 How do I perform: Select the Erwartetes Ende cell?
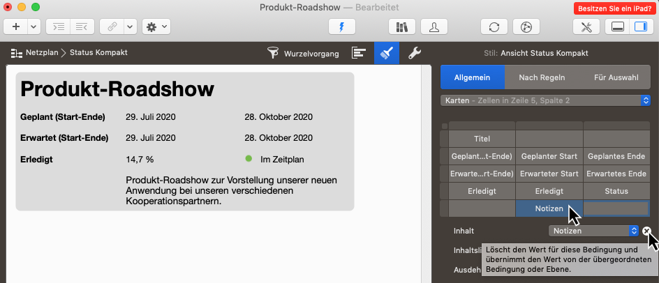point(616,174)
